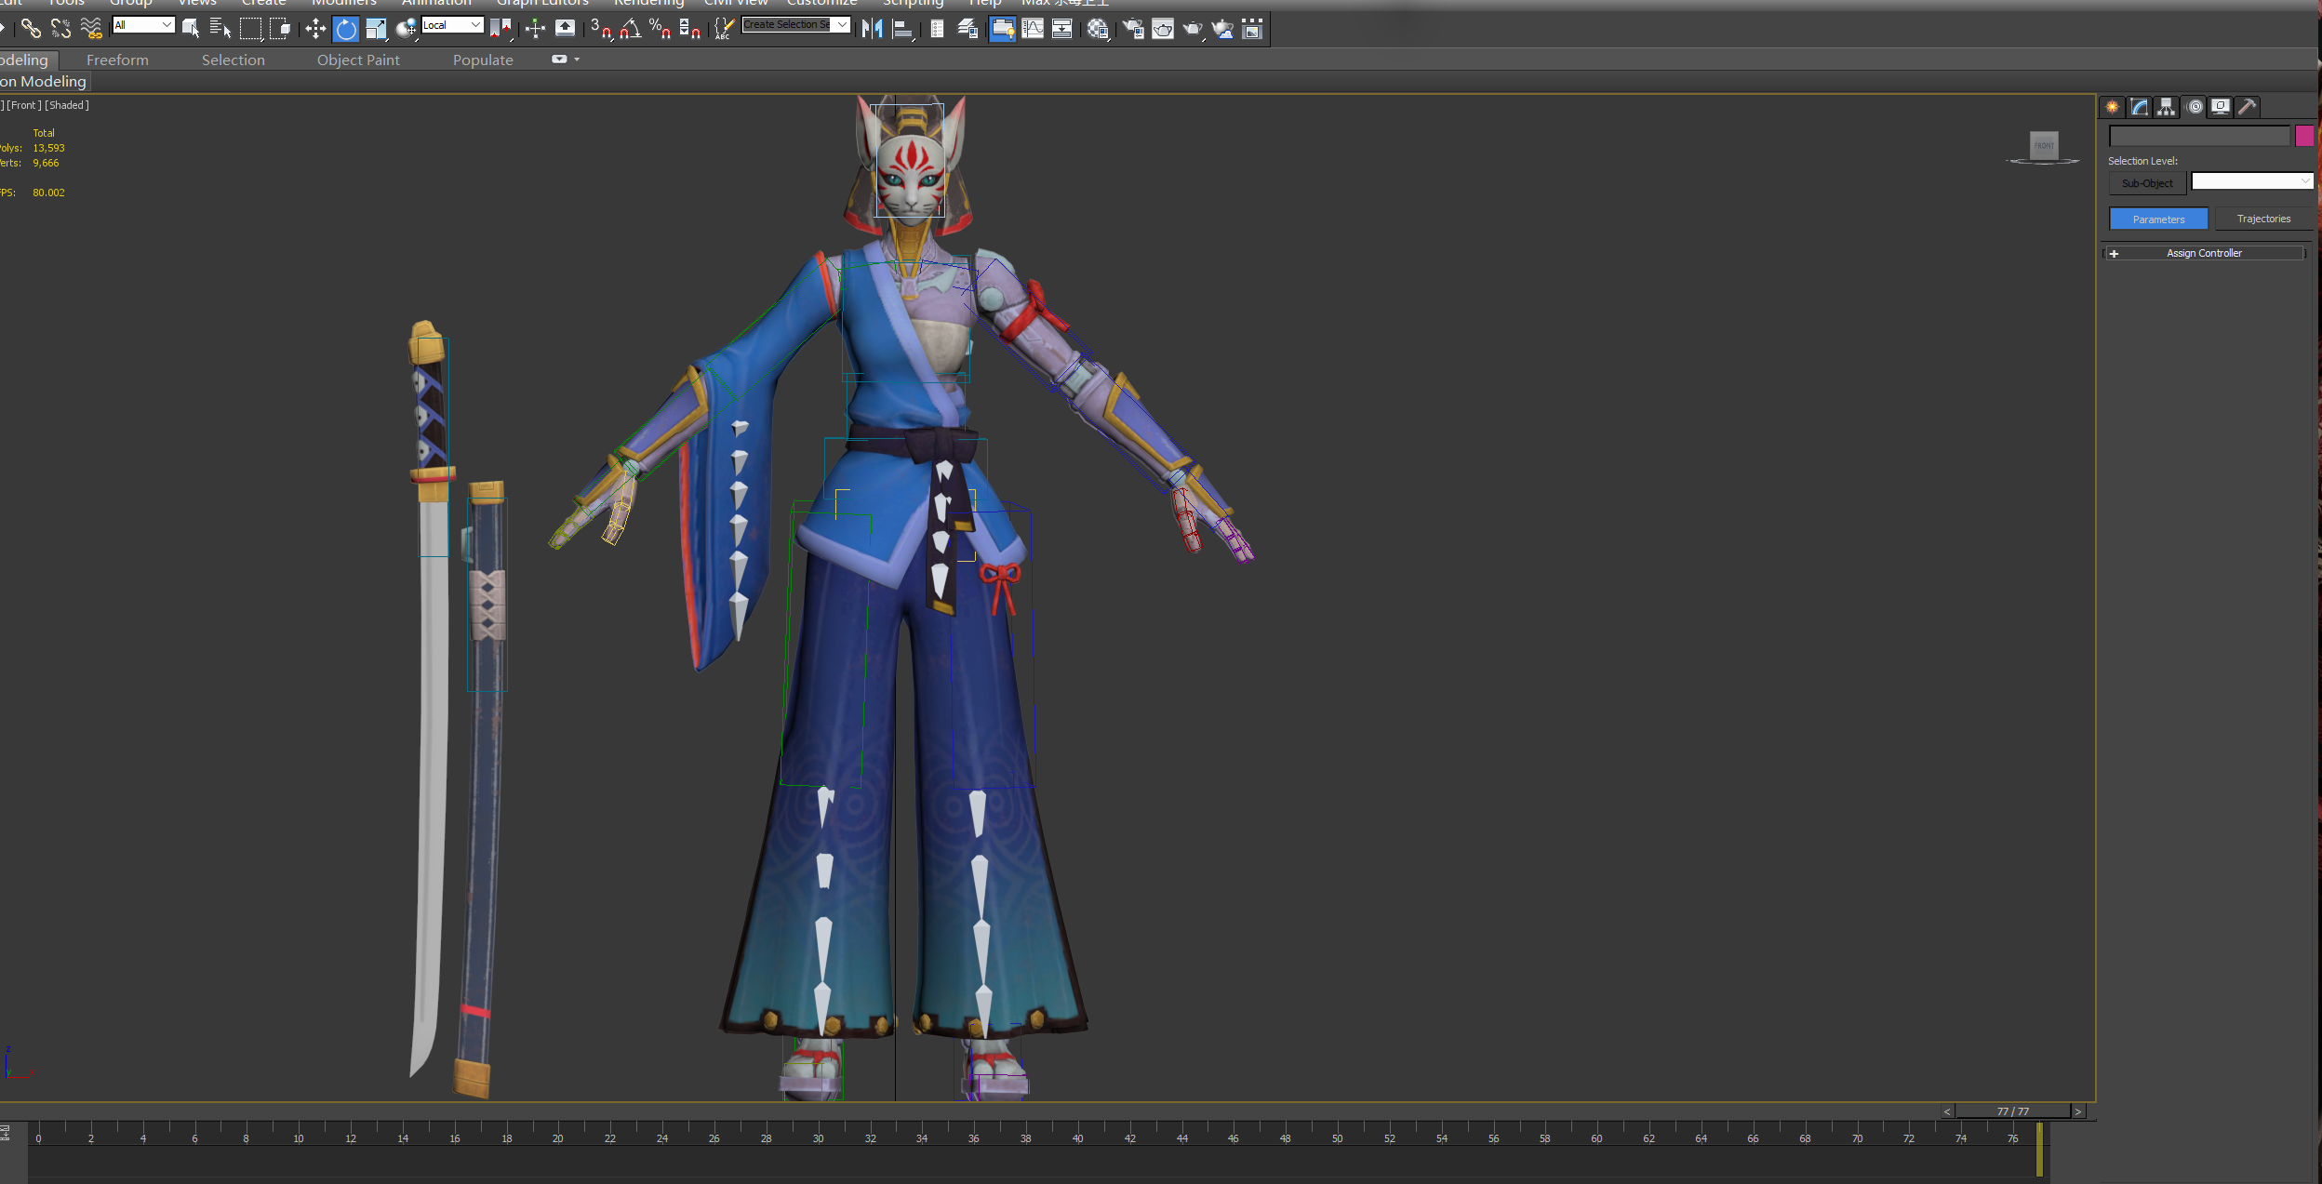Viewport: 2322px width, 1184px height.
Task: Open the ribbon options arrow after Populate
Action: click(577, 60)
